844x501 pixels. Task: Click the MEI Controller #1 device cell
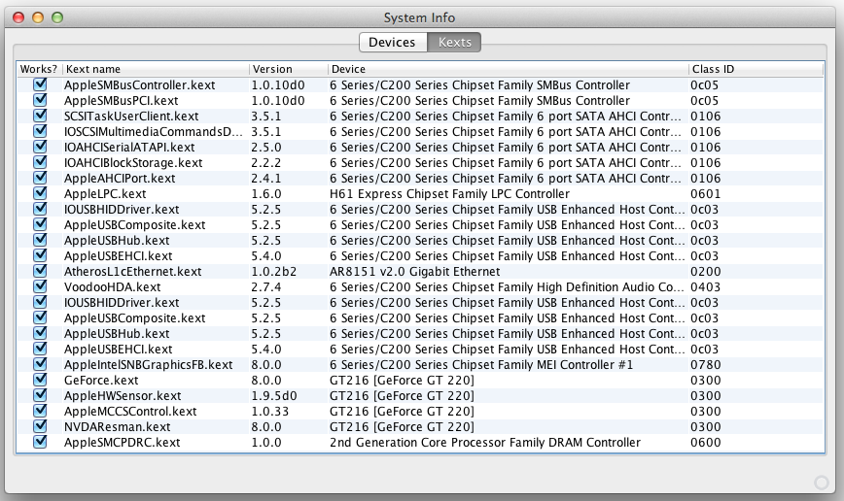(481, 365)
